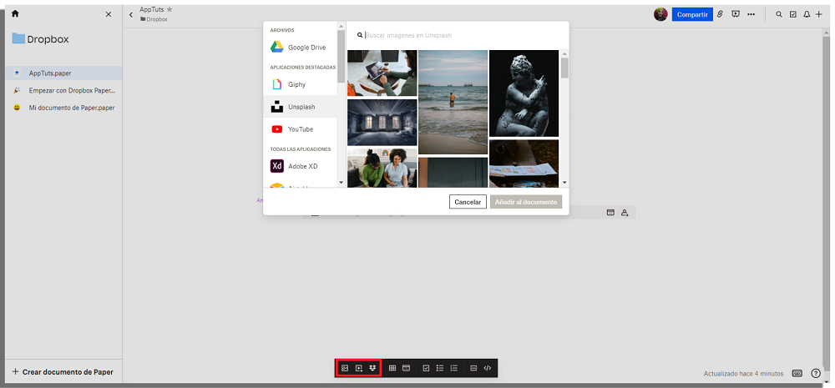Open the keyboard shortcuts icon at bottom right

pyautogui.click(x=797, y=373)
